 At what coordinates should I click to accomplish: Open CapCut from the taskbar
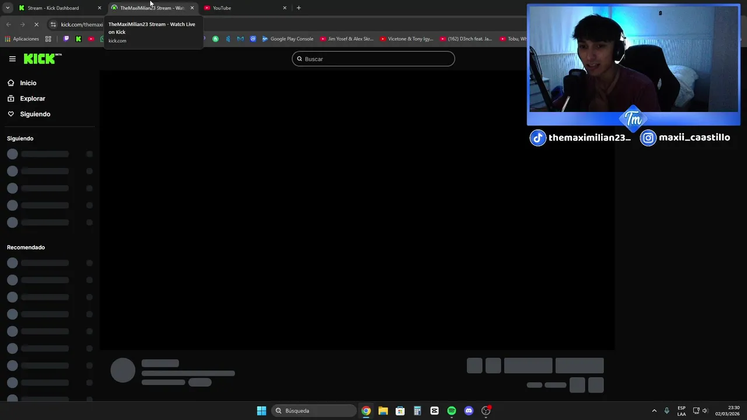[x=434, y=411]
